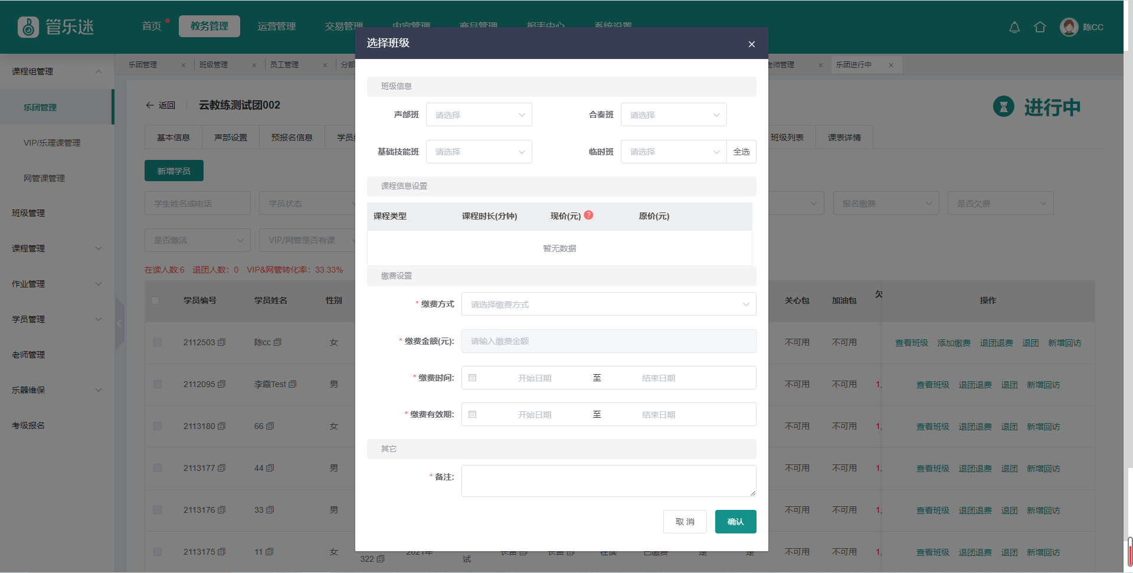Open the 缴费方式 dropdown
Image resolution: width=1133 pixels, height=573 pixels.
(608, 304)
